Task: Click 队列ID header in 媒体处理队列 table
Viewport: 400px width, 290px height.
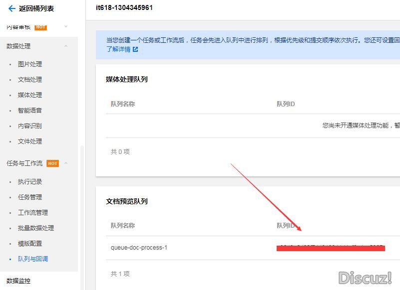Action: point(286,104)
